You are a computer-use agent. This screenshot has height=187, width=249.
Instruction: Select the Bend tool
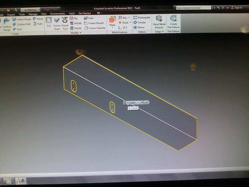tap(38, 19)
